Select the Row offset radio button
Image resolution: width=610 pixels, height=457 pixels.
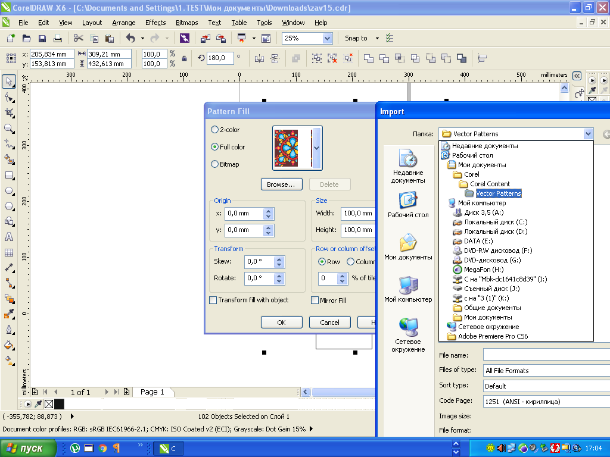[322, 262]
